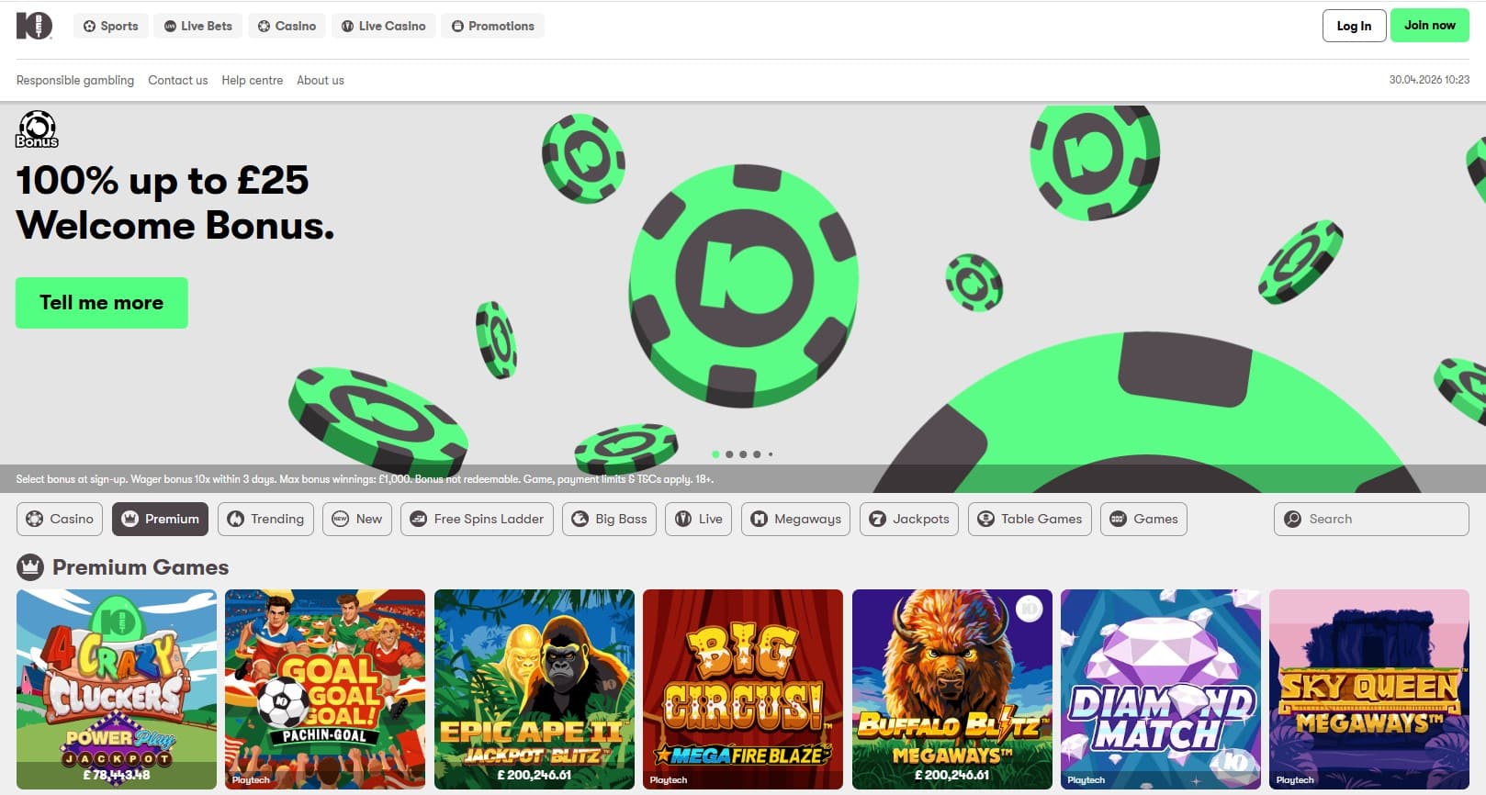Select the fourth carousel dot
The height and width of the screenshot is (795, 1486).
click(757, 454)
